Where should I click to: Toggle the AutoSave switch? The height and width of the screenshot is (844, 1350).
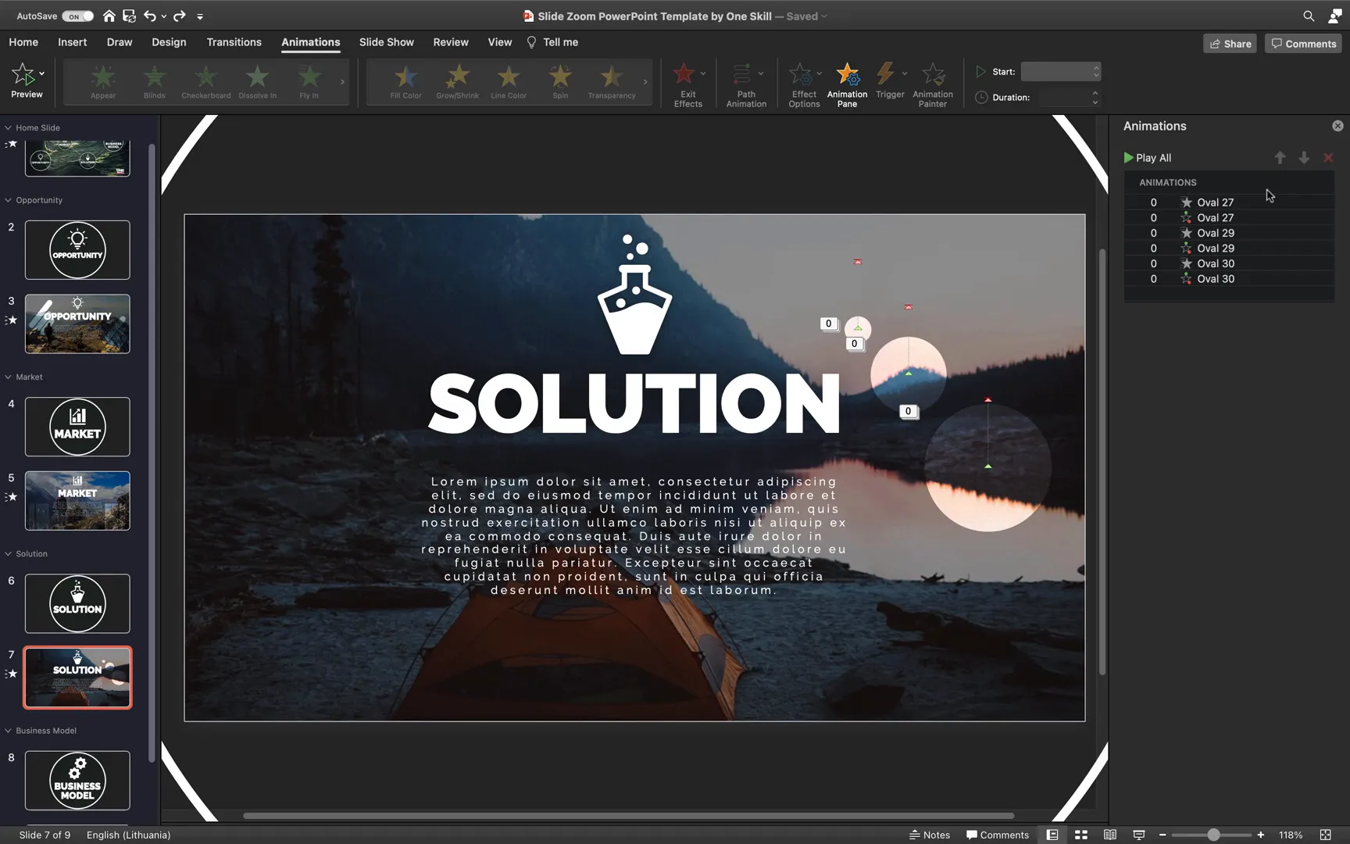(x=77, y=16)
